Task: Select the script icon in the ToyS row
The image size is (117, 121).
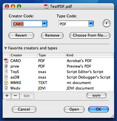Action: point(6,72)
